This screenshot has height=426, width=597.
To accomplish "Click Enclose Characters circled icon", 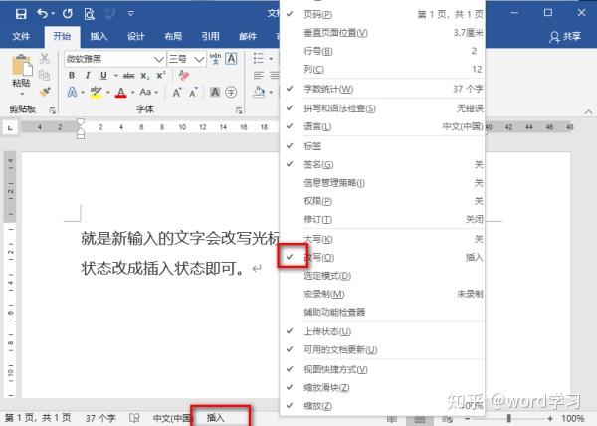I will [x=231, y=92].
